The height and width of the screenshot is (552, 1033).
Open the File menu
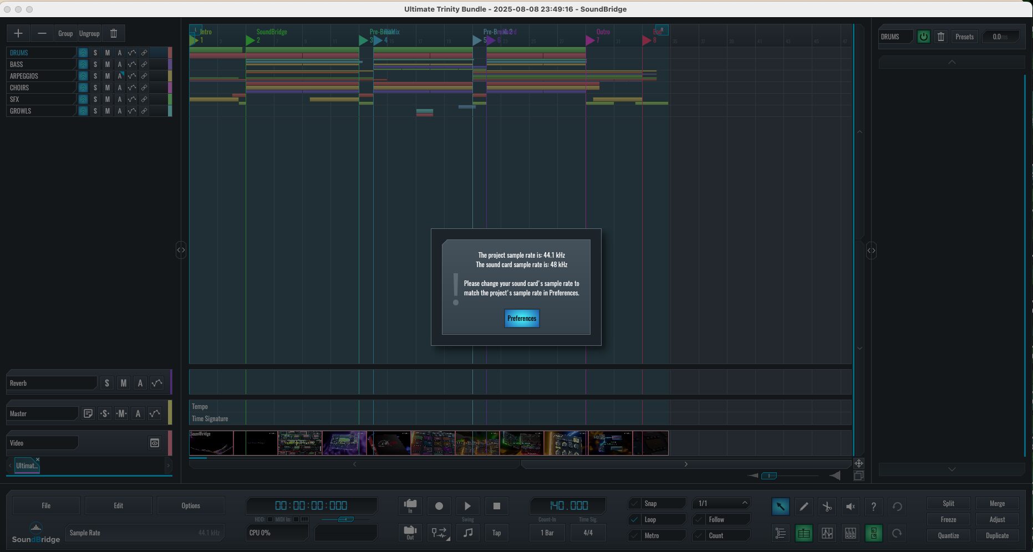(x=46, y=505)
